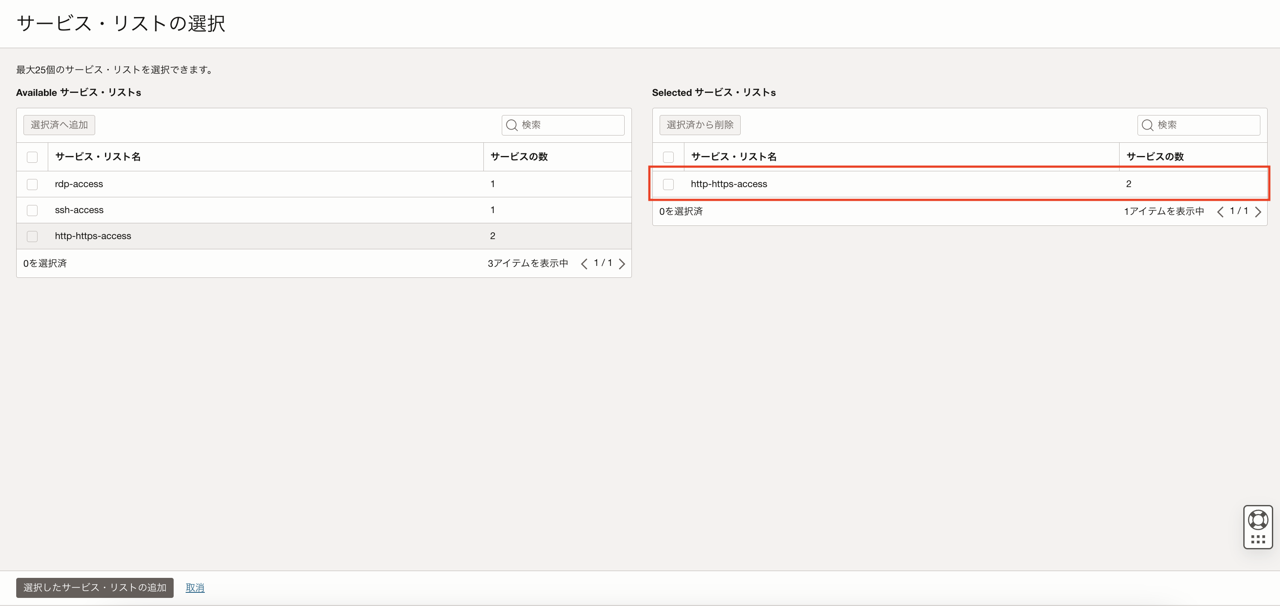Check the ssh-access checkbox

32,211
